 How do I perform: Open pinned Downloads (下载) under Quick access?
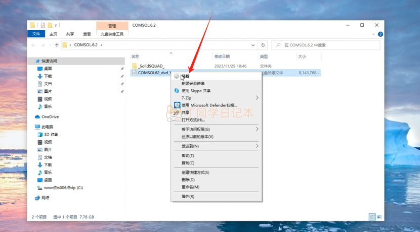click(x=48, y=76)
